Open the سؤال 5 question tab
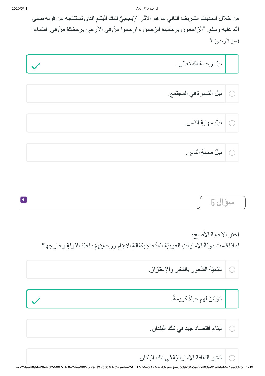 pyautogui.click(x=223, y=202)
